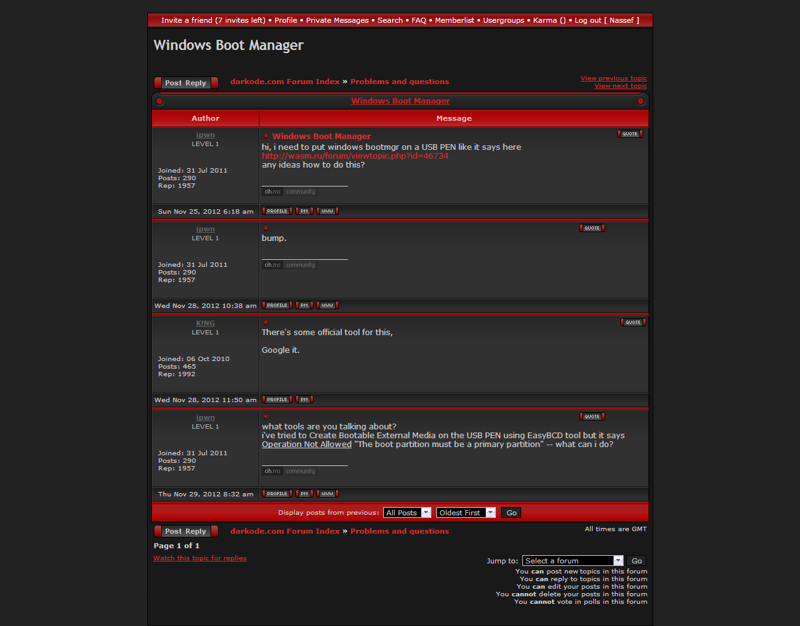Open the wasm.ru forum link
Image resolution: width=800 pixels, height=626 pixels.
tap(355, 156)
